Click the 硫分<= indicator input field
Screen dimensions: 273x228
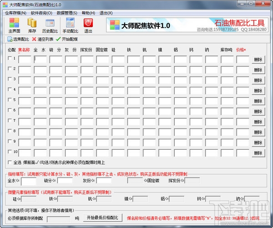coord(65,181)
